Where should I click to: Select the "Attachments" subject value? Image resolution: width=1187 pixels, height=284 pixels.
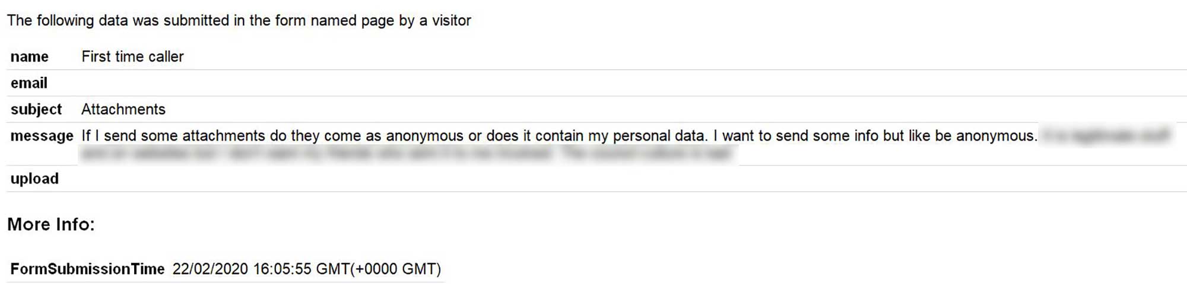(123, 109)
